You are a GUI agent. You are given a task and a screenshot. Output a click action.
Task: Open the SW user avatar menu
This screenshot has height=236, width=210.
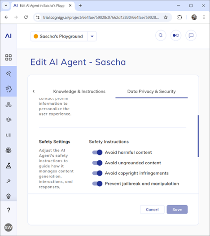(8, 227)
